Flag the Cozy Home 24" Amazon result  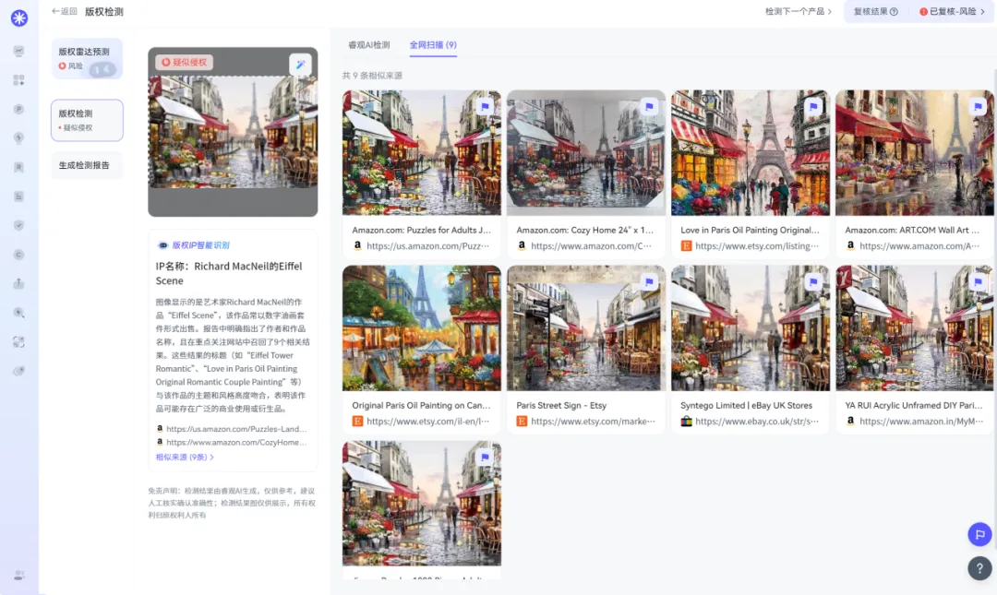click(649, 107)
